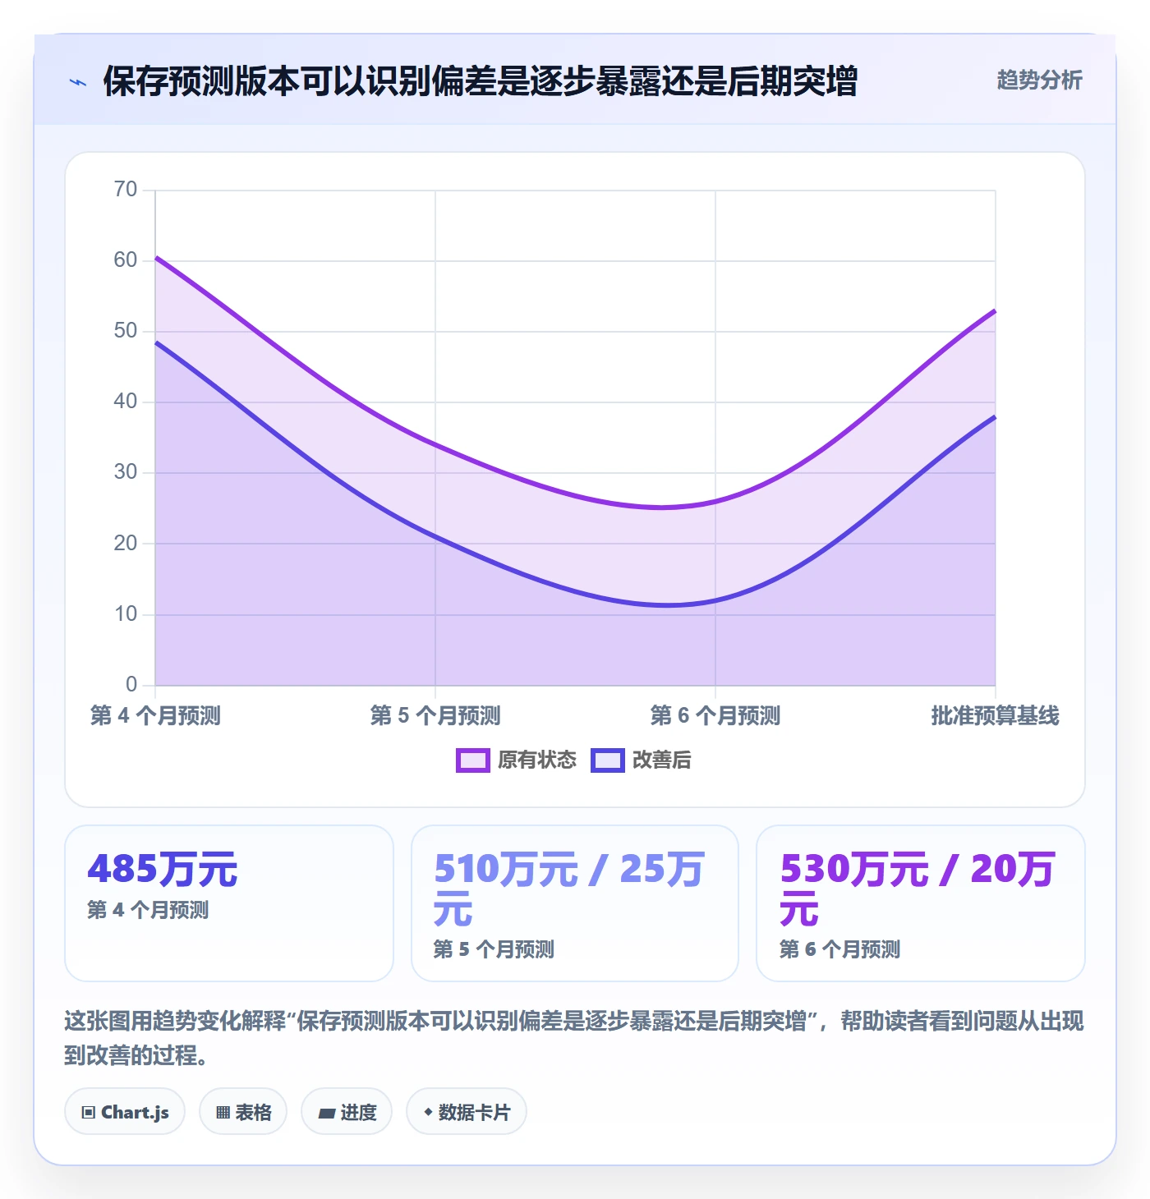Click the 批准预算基线 axis label

click(995, 715)
